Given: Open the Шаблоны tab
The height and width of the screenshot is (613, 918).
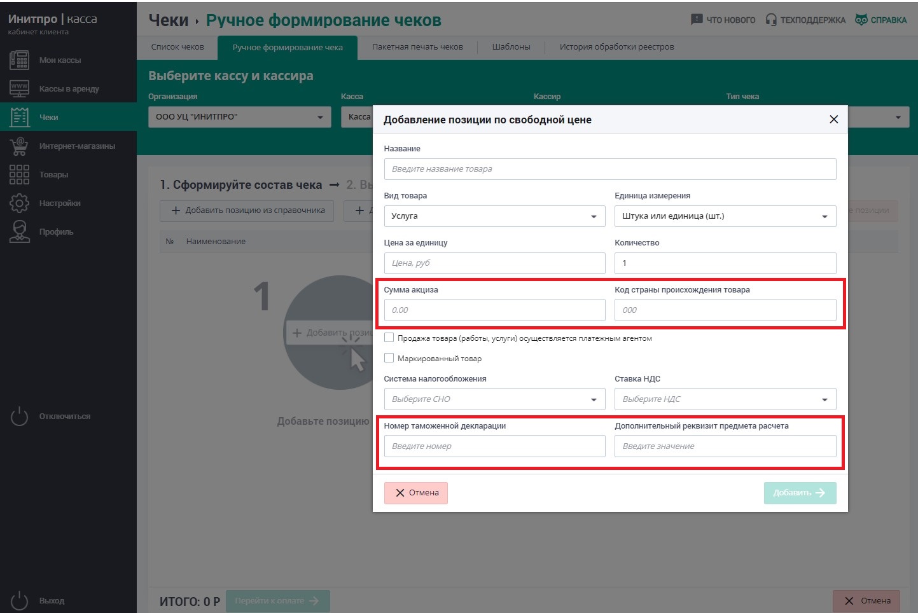Looking at the screenshot, I should tap(511, 47).
